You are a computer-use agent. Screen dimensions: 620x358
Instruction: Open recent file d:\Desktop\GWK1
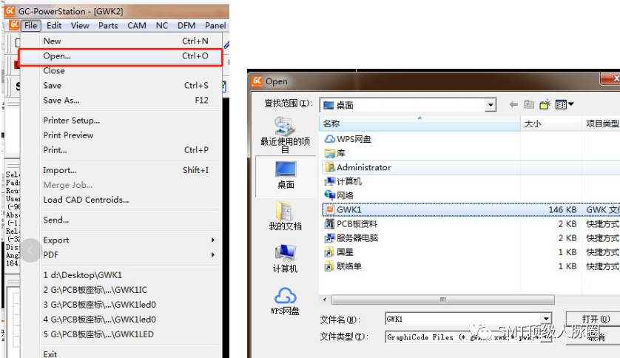[x=121, y=275]
